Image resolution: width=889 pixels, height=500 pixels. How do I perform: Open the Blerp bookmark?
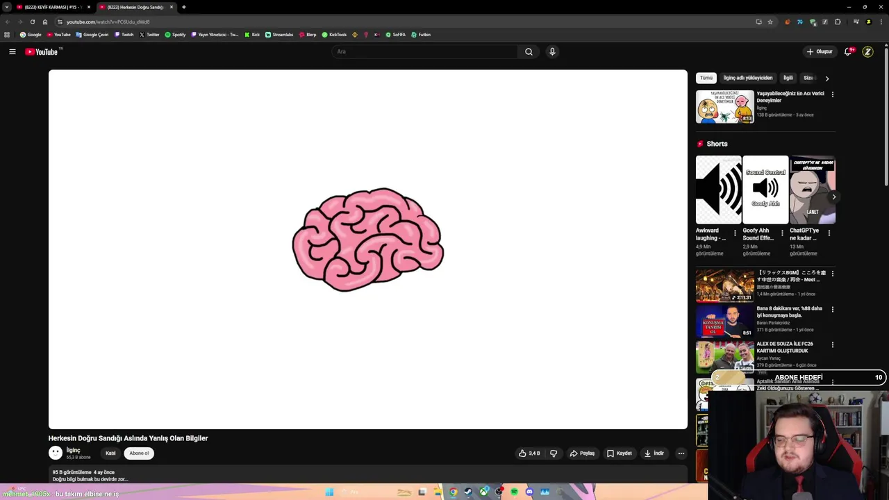coord(307,35)
